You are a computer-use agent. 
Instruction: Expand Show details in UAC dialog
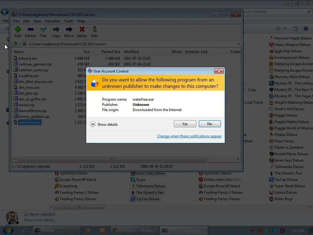click(104, 124)
